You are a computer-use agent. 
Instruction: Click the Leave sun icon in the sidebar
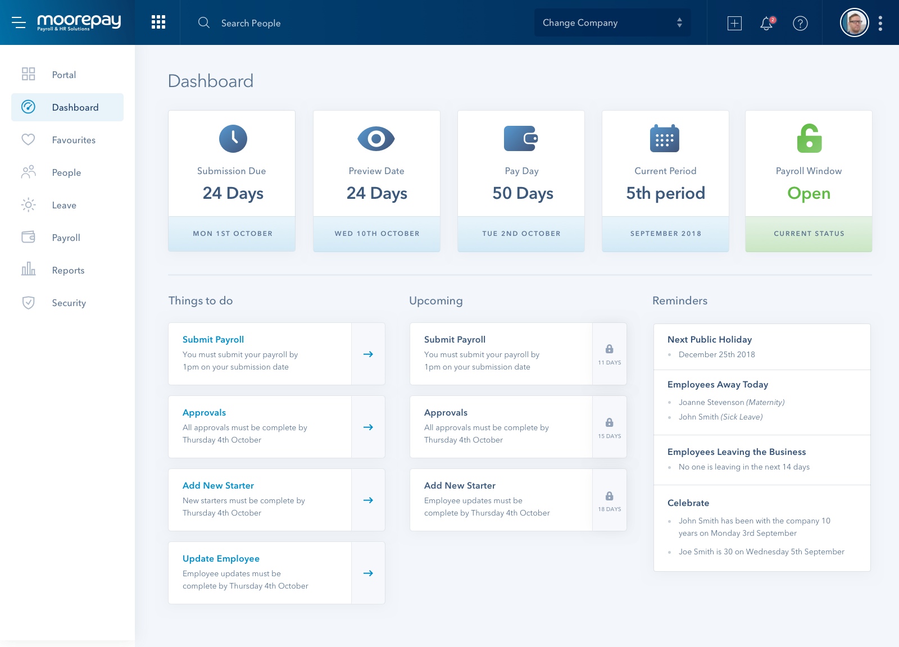point(29,205)
